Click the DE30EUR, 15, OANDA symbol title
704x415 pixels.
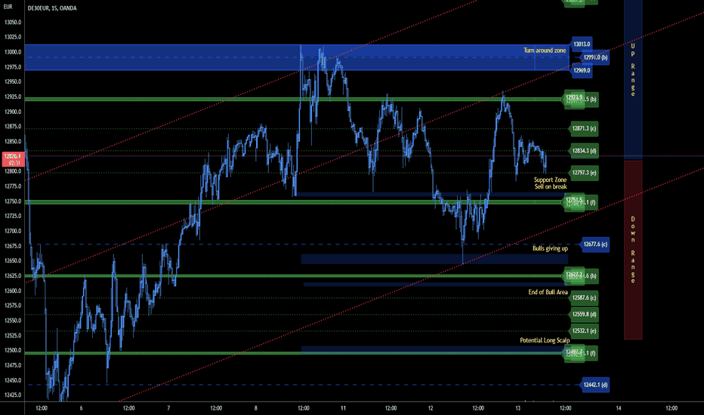click(52, 8)
